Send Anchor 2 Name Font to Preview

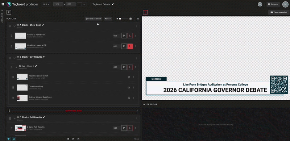tap(124, 36)
